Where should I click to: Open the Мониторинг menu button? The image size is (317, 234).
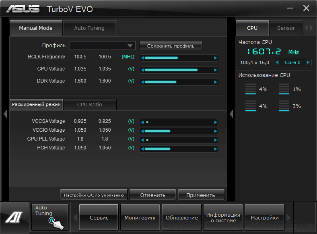point(140,217)
